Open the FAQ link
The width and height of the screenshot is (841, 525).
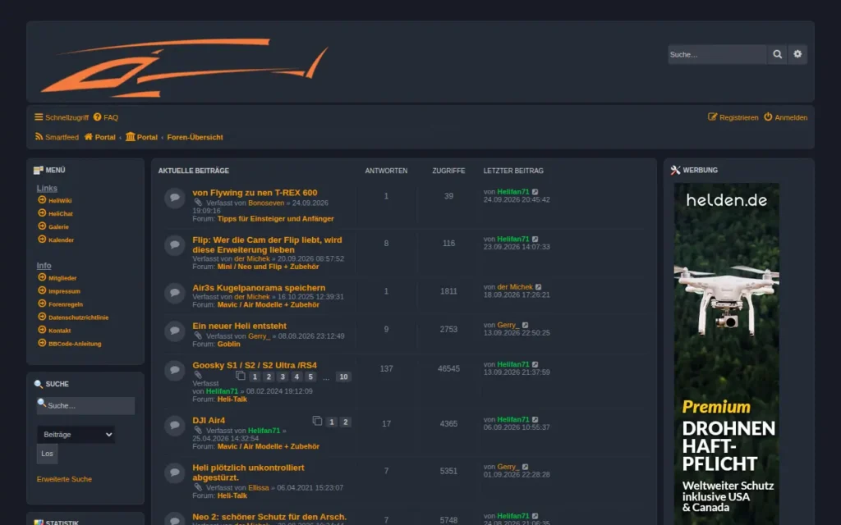[x=106, y=117]
